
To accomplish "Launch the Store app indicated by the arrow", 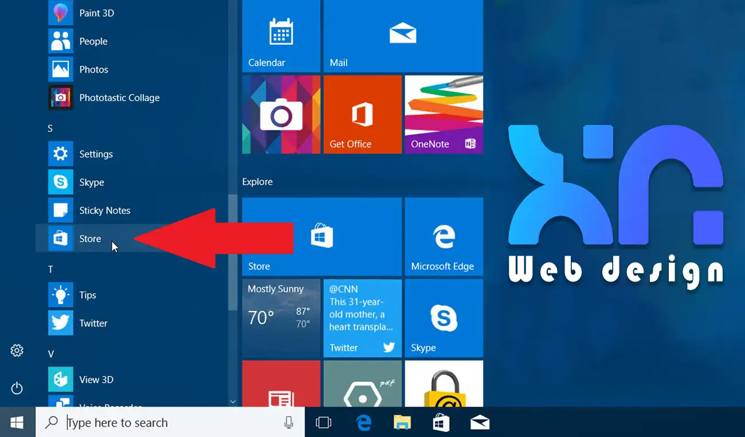I will [90, 239].
